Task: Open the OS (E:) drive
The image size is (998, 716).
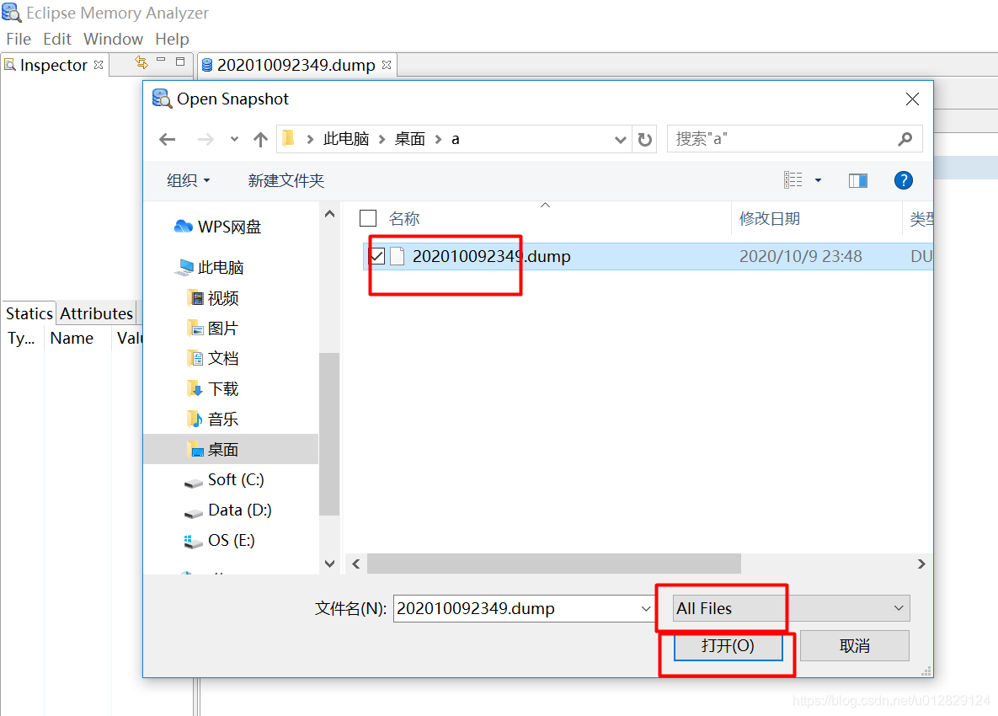Action: pyautogui.click(x=219, y=540)
